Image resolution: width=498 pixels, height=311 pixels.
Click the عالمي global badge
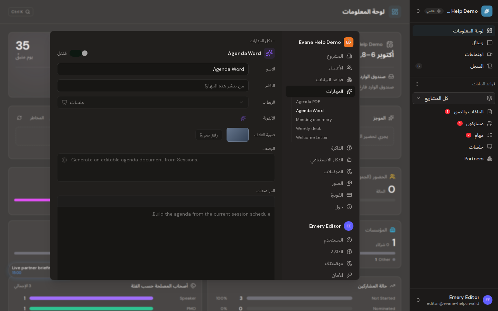pos(434,11)
